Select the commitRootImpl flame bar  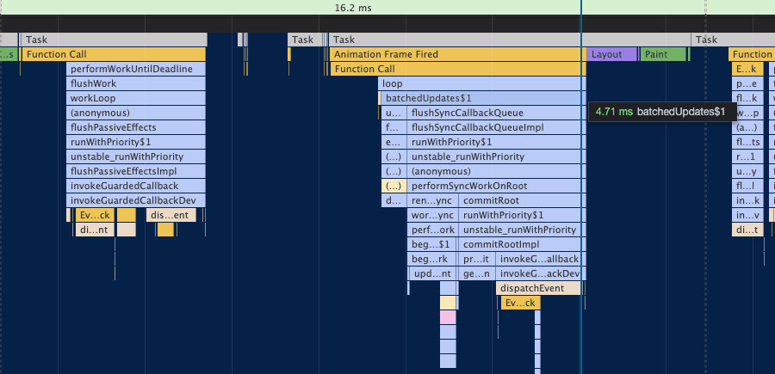point(521,244)
